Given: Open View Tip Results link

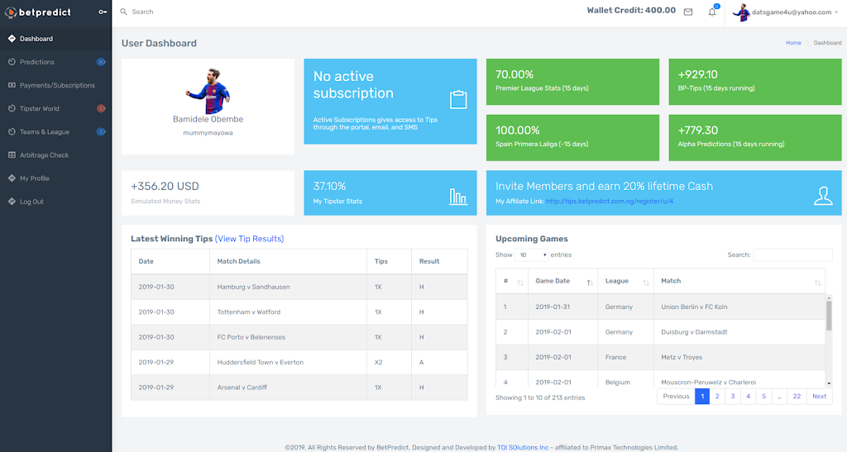Looking at the screenshot, I should coord(250,239).
